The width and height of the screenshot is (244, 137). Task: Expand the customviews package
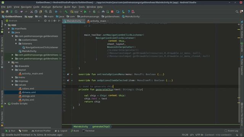pyautogui.click(x=16, y=40)
